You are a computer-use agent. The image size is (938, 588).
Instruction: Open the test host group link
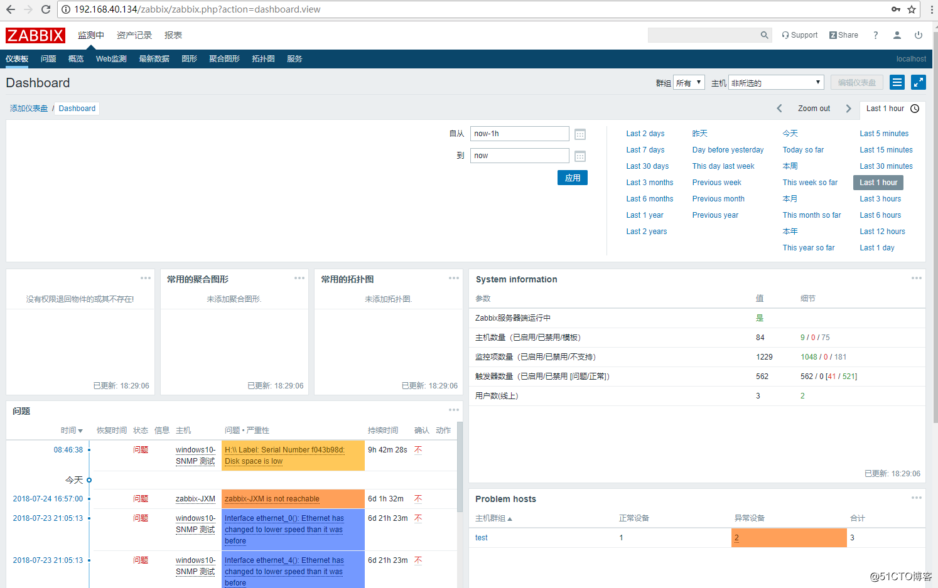pos(481,538)
